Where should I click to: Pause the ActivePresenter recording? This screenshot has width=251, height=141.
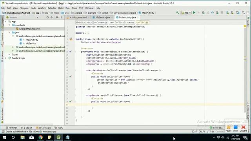pyautogui.click(x=228, y=128)
